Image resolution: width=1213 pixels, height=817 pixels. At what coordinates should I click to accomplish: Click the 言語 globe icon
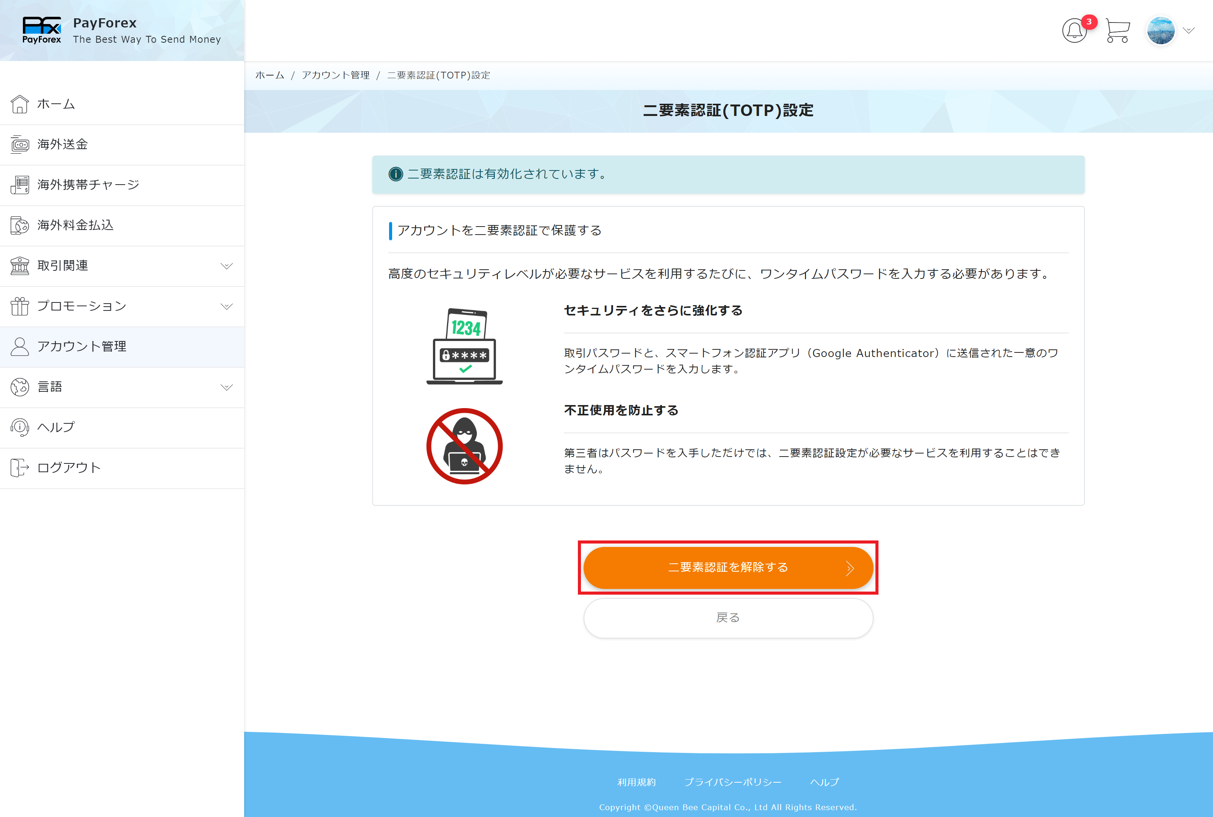20,387
